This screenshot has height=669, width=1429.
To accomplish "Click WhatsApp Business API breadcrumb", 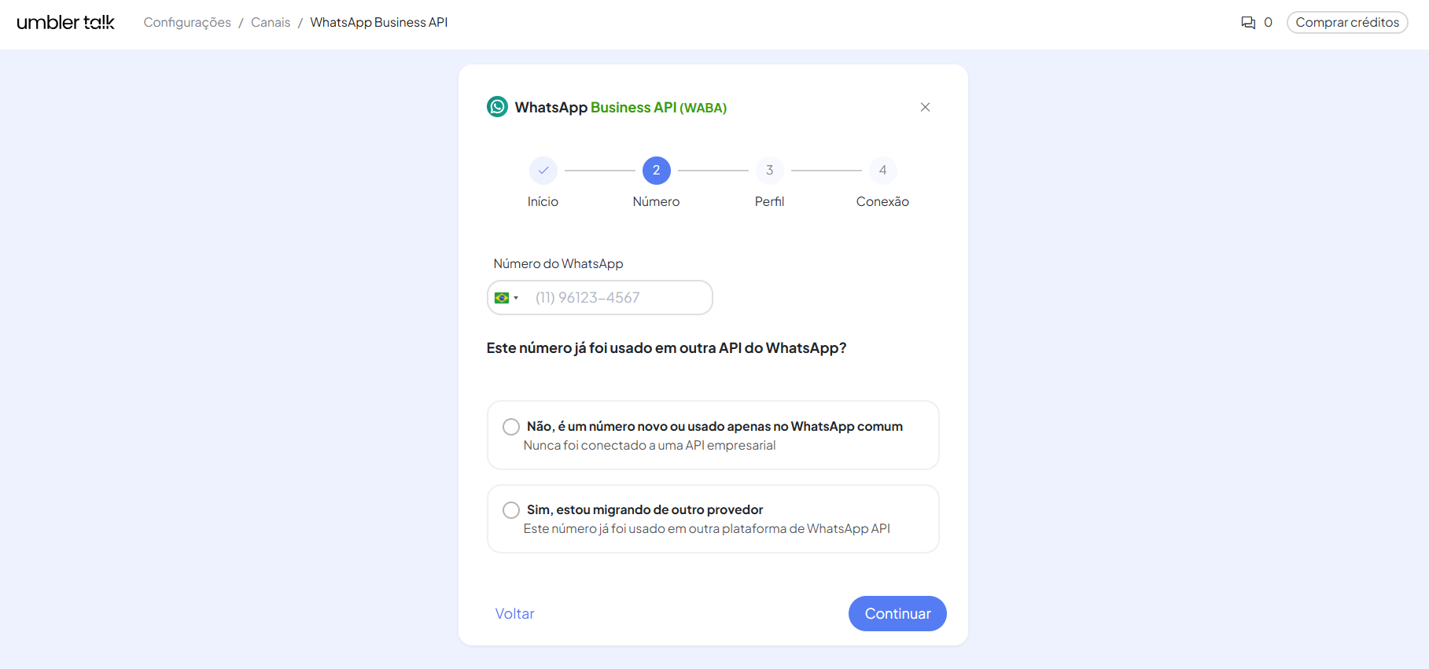I will (378, 23).
